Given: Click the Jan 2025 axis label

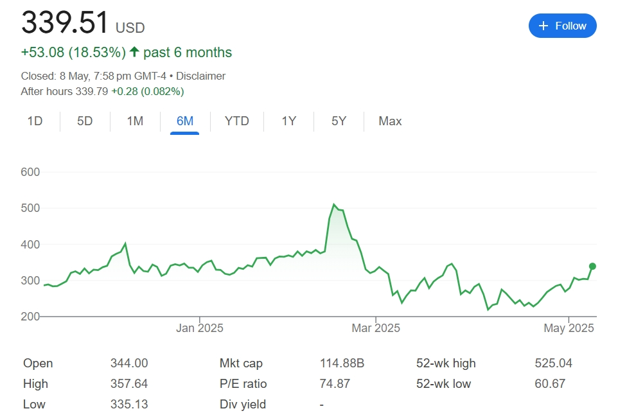Looking at the screenshot, I should click(x=200, y=328).
